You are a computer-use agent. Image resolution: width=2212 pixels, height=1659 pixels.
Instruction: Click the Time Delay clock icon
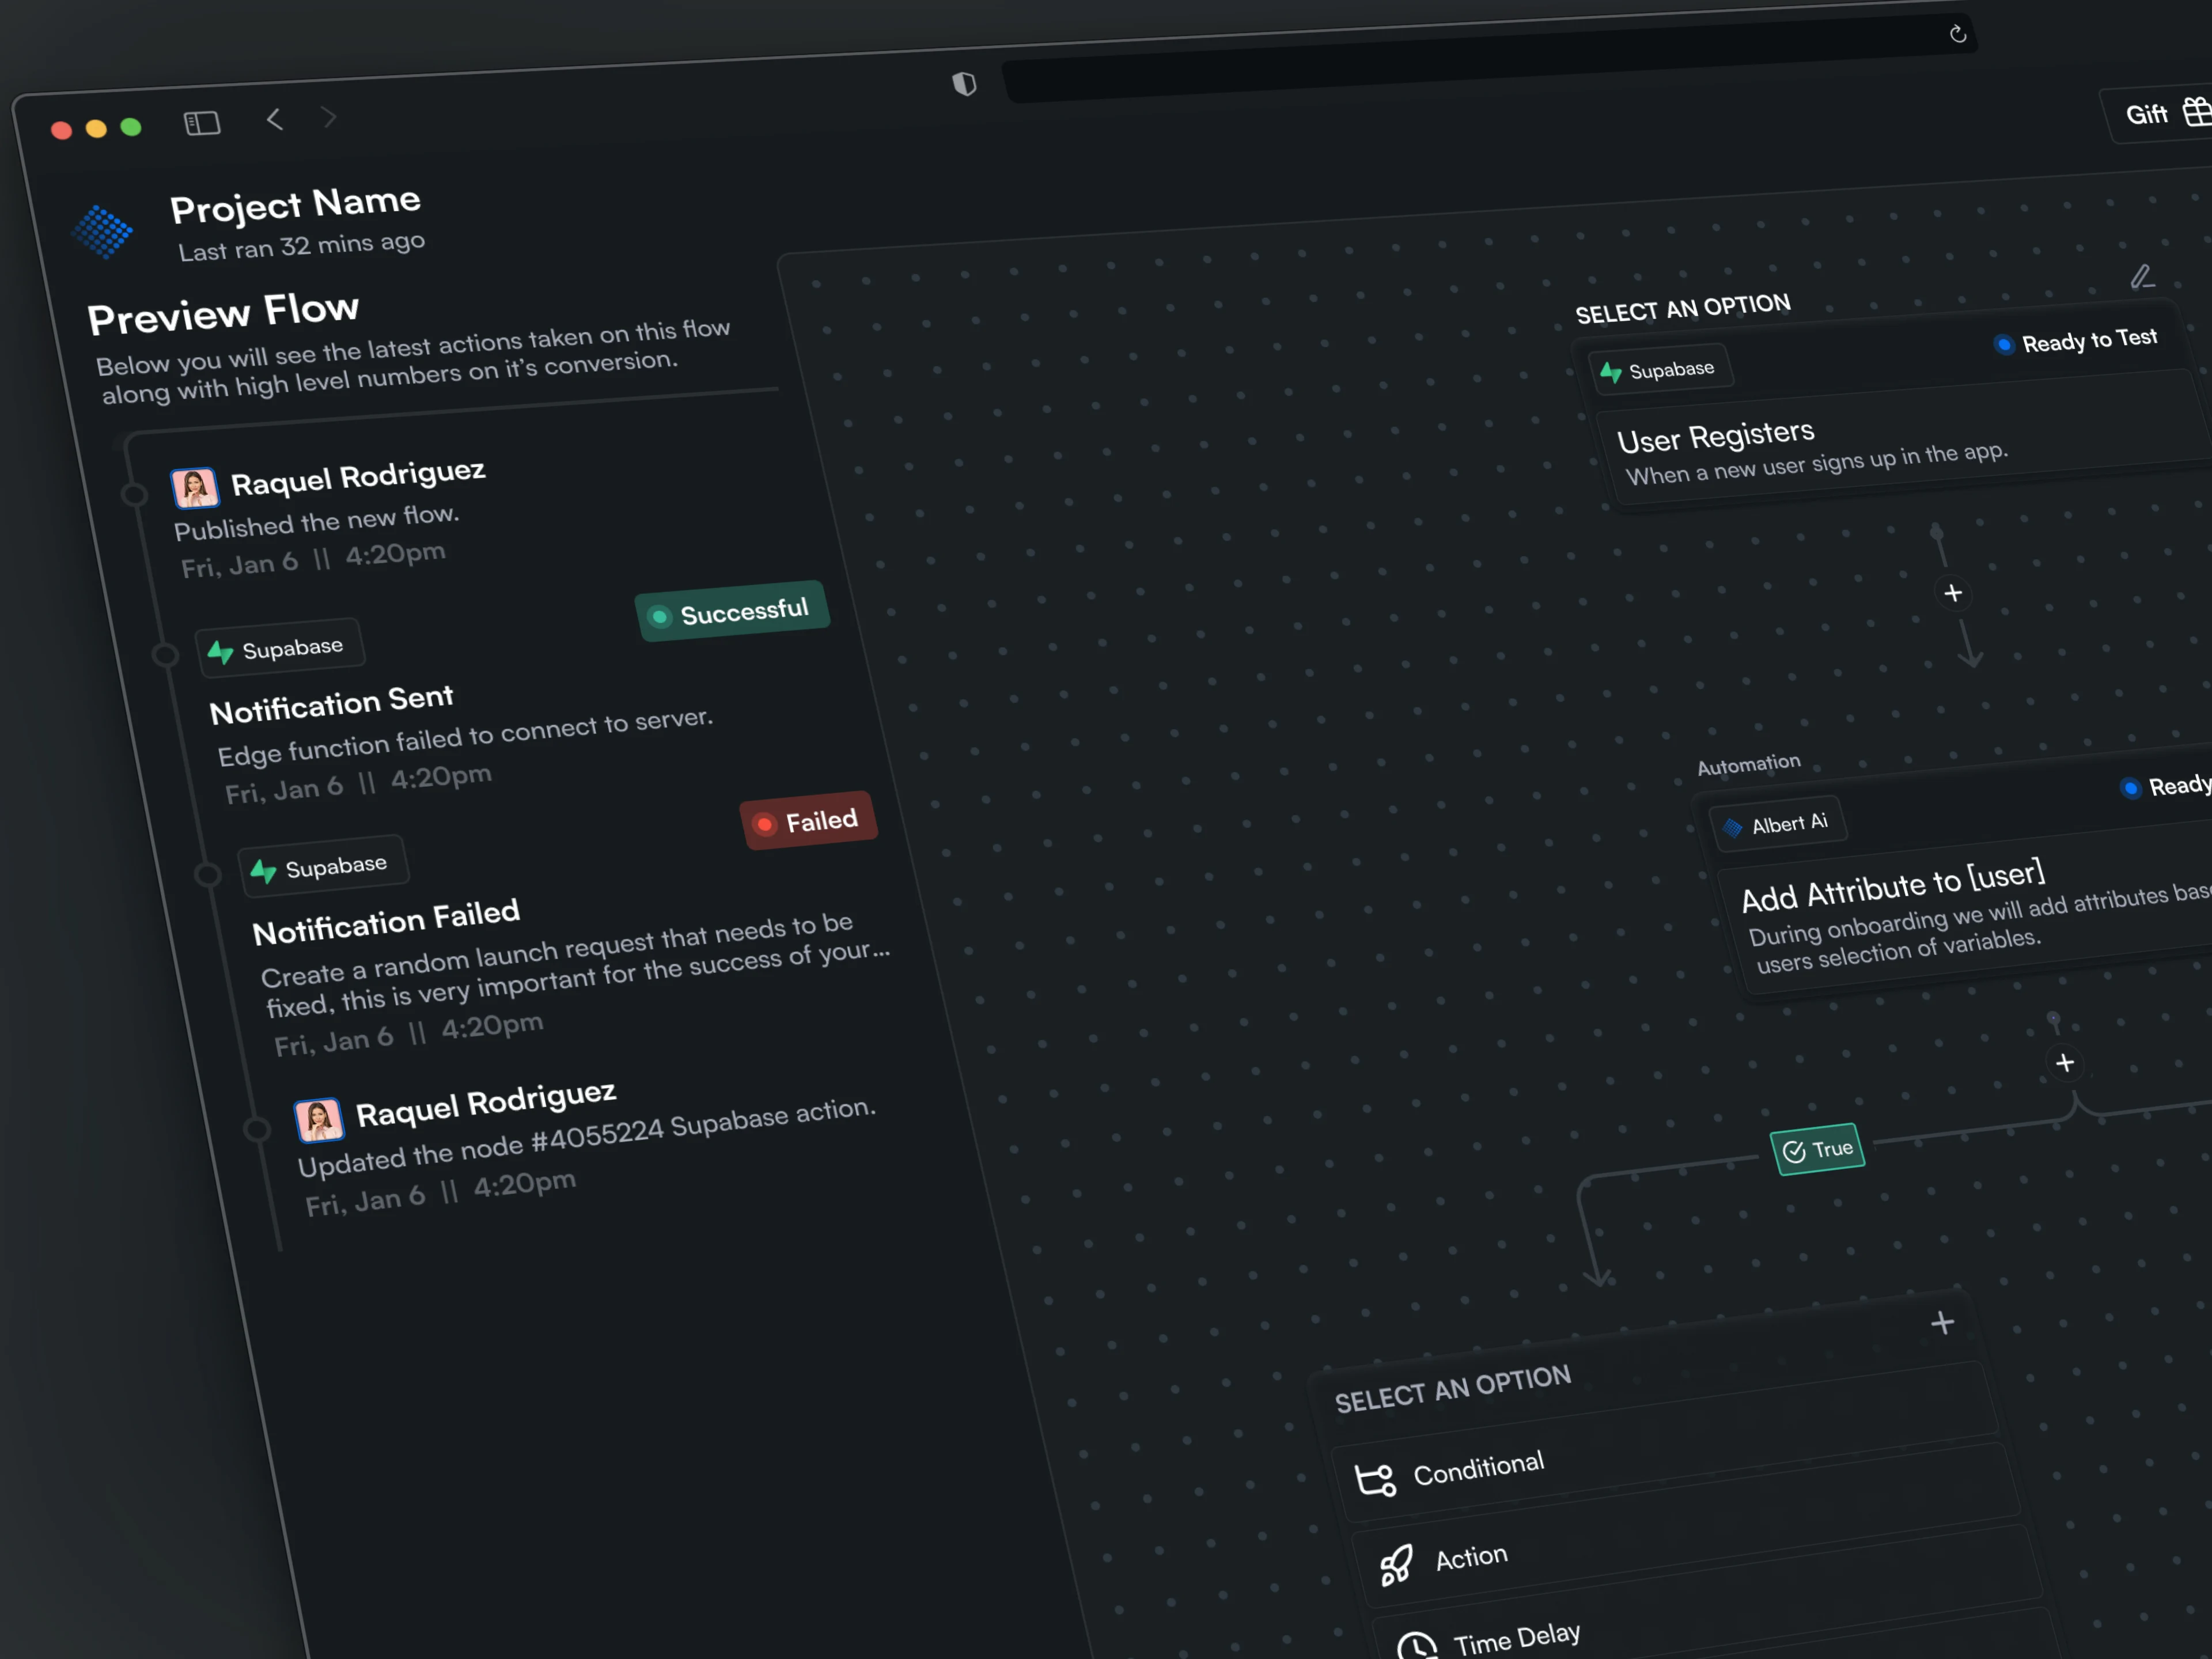[x=1416, y=1645]
